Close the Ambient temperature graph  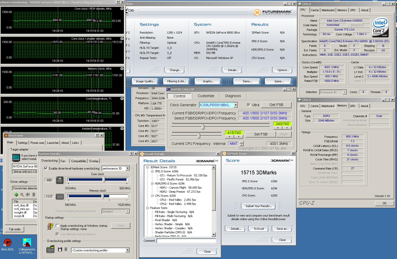(x=122, y=129)
